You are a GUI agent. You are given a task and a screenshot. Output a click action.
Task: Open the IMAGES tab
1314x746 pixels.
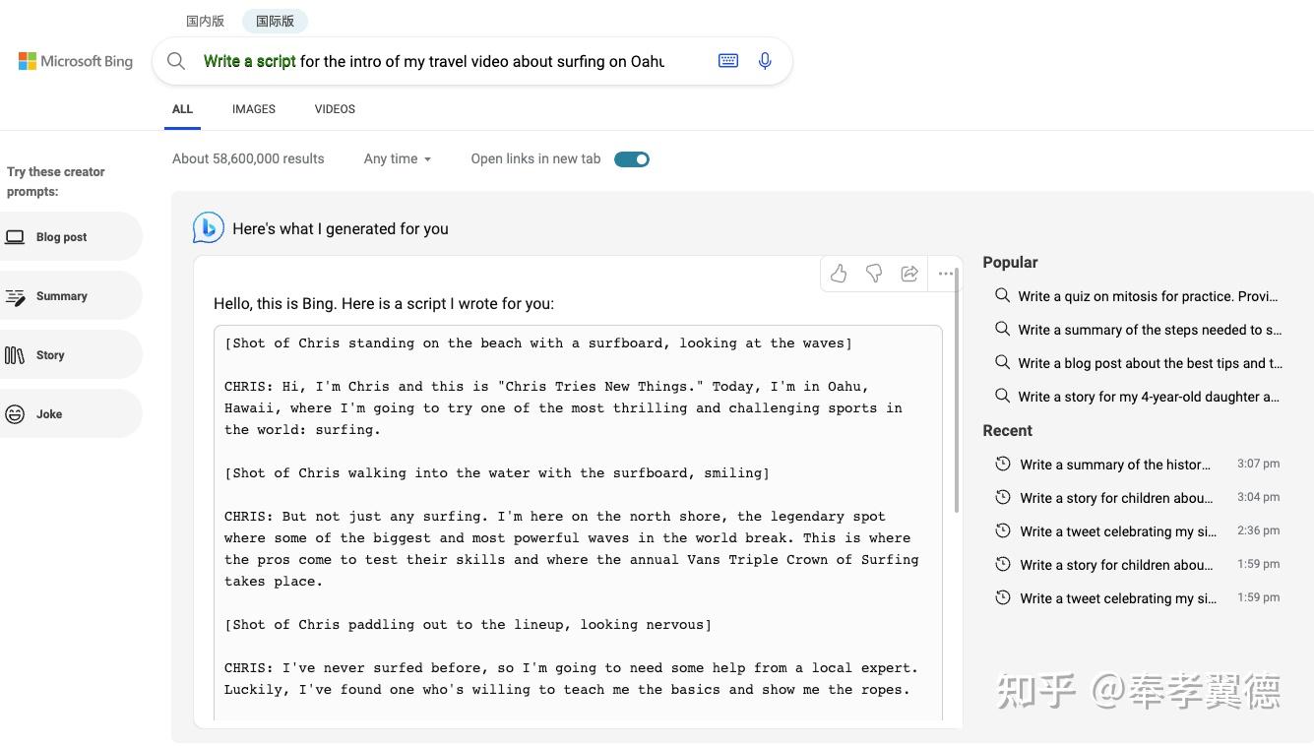(254, 109)
